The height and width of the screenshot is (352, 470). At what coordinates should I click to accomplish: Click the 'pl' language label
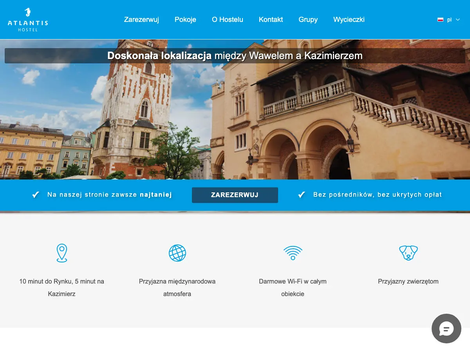coord(449,20)
